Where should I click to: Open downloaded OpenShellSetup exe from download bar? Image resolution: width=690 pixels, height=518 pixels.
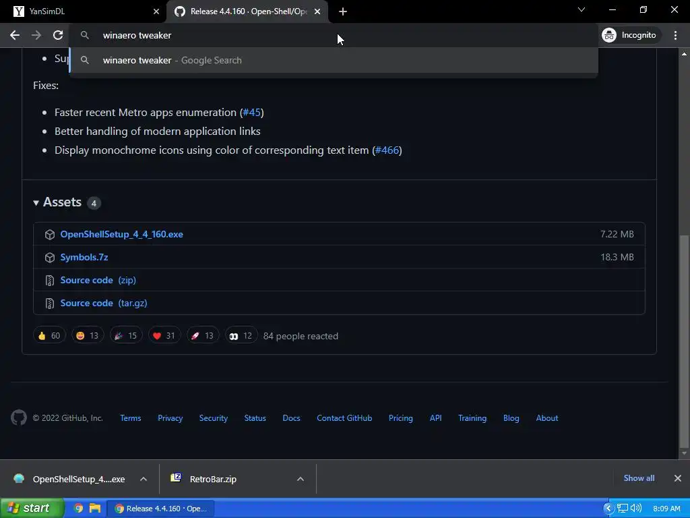(69, 479)
